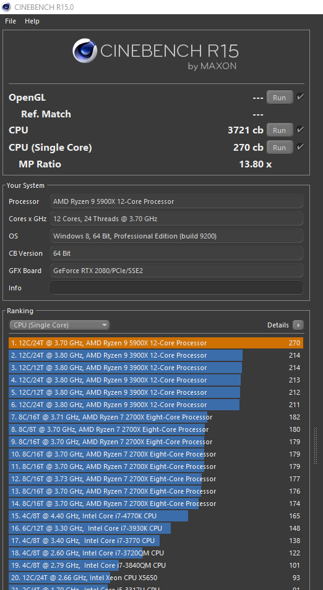This screenshot has height=590, width=323.
Task: Open the Help menu
Action: point(32,22)
